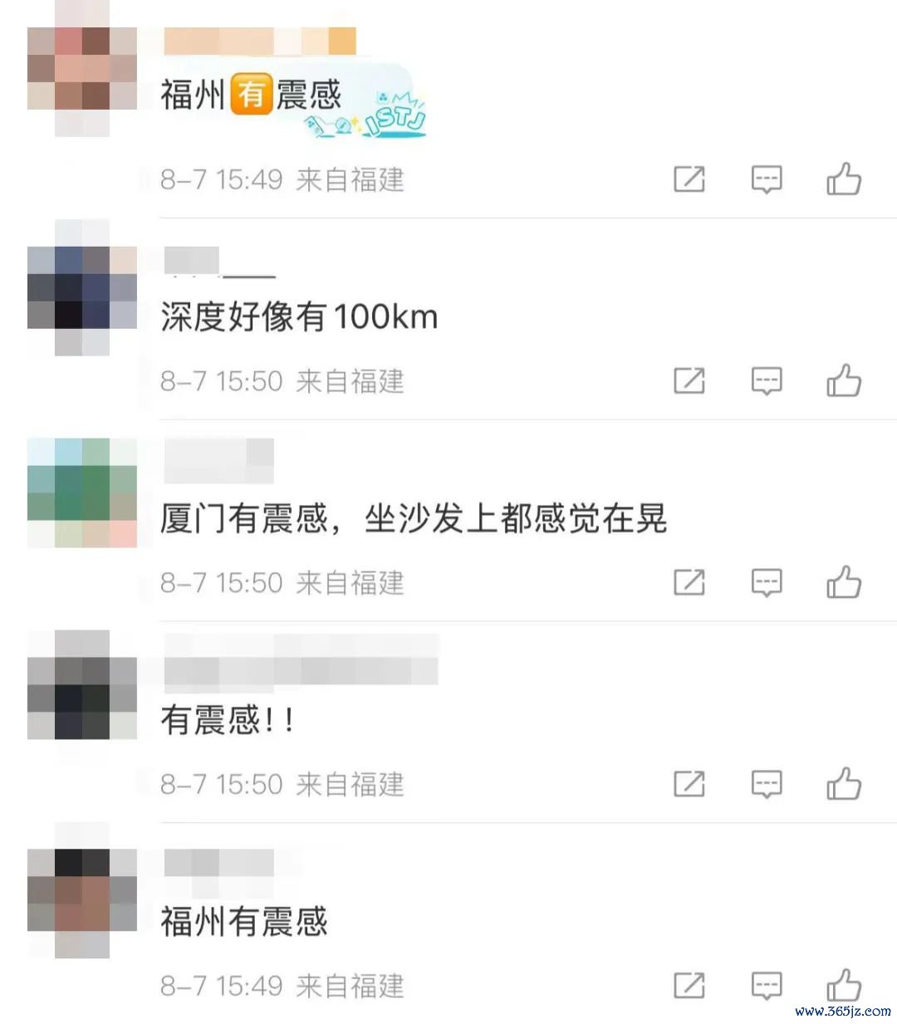Reply to the 有震感!! comment

(766, 784)
